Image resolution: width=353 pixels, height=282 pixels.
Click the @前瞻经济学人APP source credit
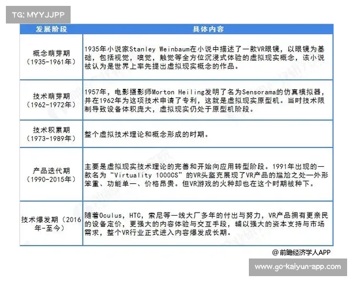(x=301, y=253)
